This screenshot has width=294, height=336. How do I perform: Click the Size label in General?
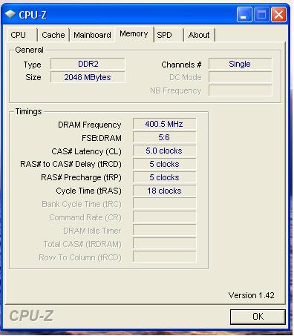pos(33,77)
